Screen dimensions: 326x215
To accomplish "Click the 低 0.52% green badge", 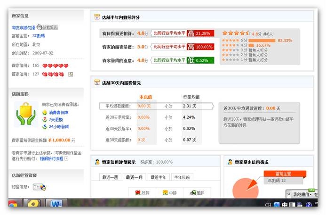I will click(200, 60).
